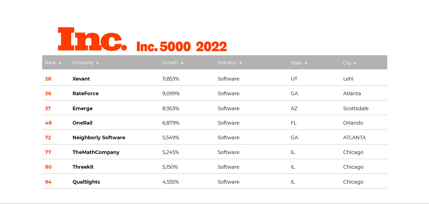
Task: Click the company name Xevant
Action: click(81, 79)
